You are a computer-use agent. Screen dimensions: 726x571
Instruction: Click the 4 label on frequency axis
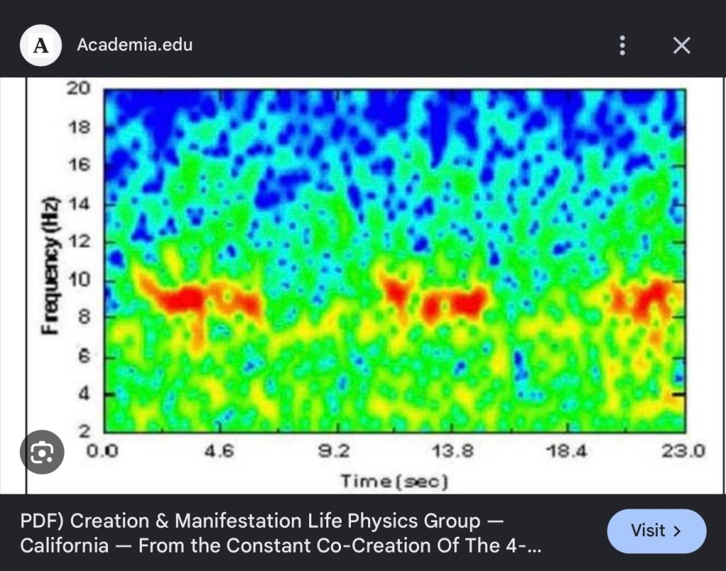[x=84, y=394]
